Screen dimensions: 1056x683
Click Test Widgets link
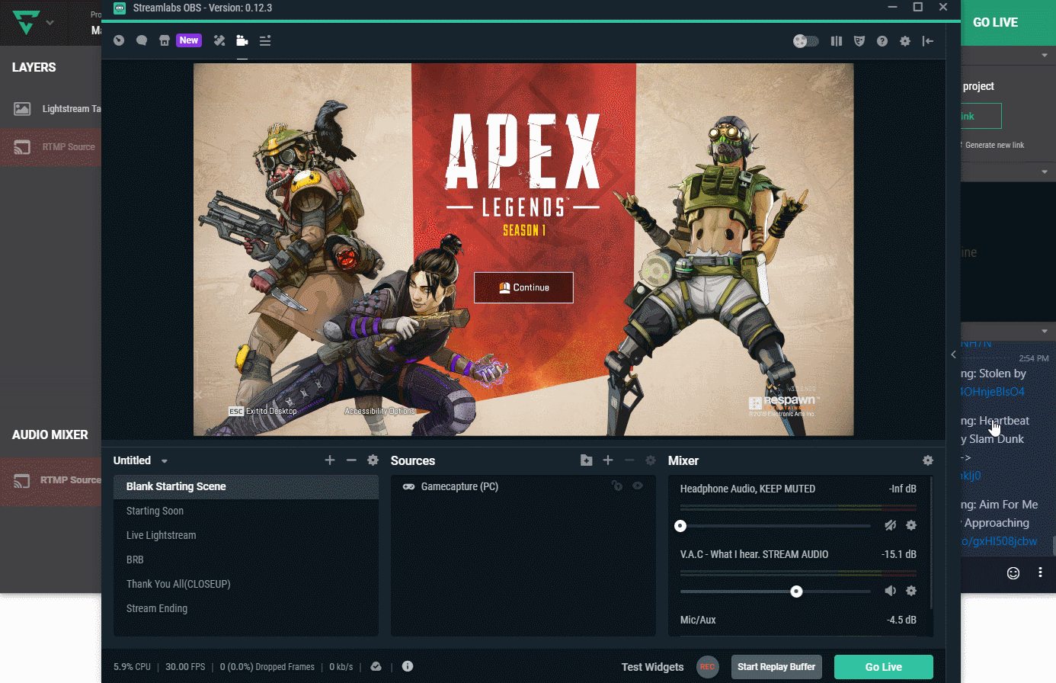tap(652, 667)
